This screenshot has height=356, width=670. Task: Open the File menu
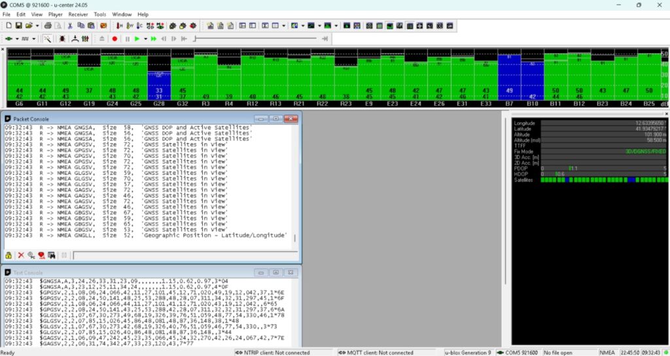click(7, 14)
